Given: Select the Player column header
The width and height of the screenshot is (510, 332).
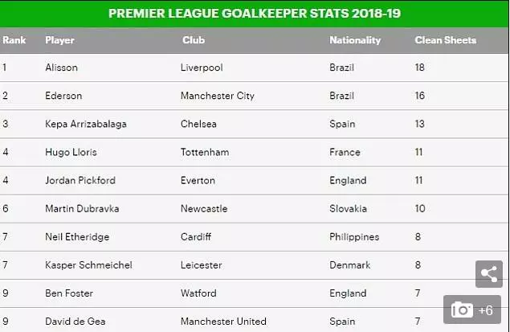Looking at the screenshot, I should coord(59,40).
